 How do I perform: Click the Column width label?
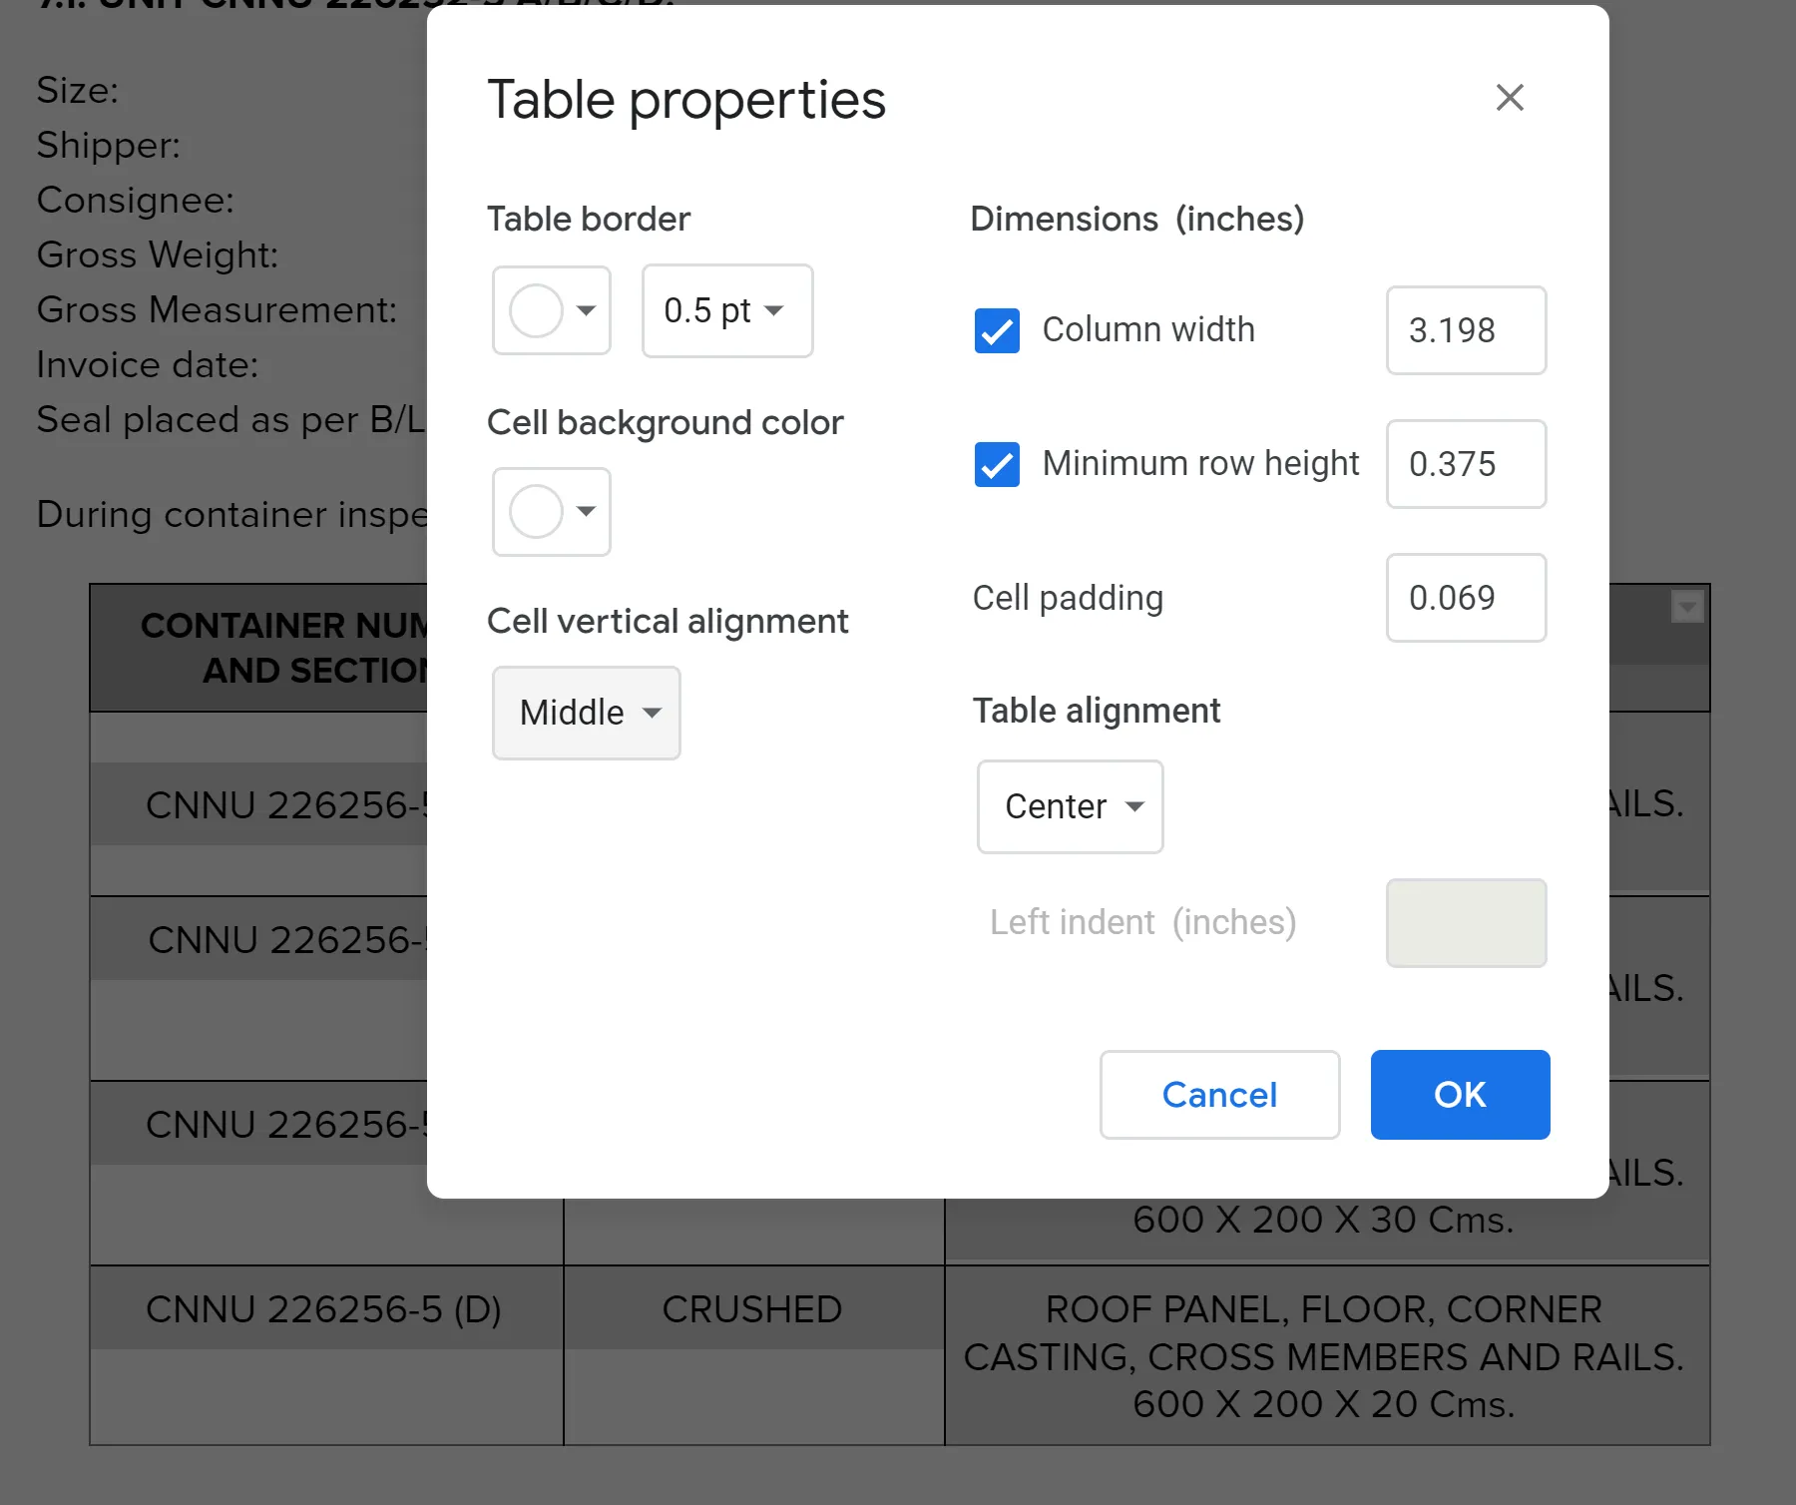pos(1148,330)
